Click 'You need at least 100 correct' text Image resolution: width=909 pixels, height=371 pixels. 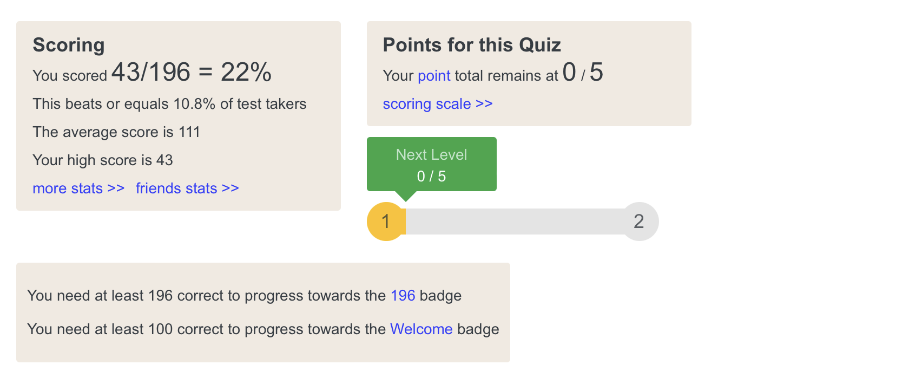pyautogui.click(x=206, y=329)
